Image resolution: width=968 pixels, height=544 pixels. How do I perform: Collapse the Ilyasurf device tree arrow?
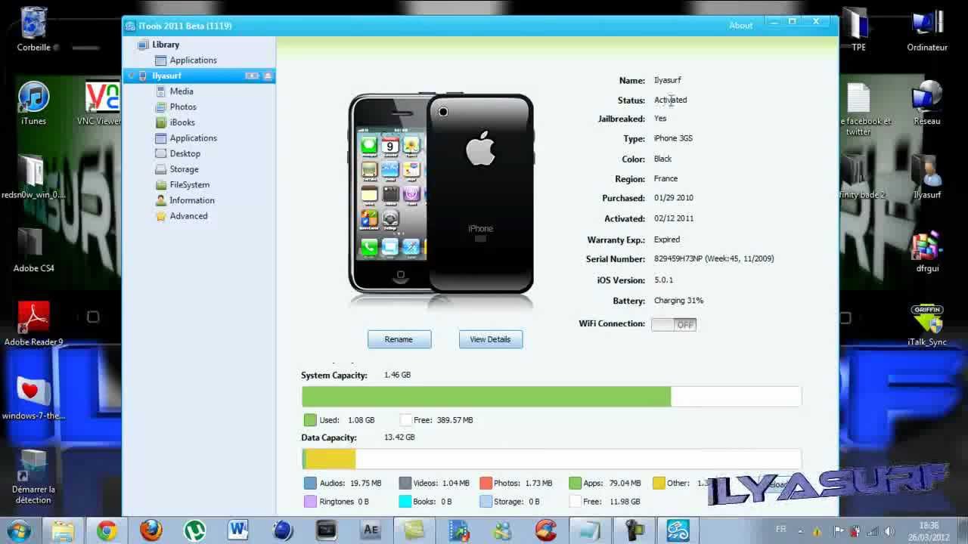coord(132,76)
